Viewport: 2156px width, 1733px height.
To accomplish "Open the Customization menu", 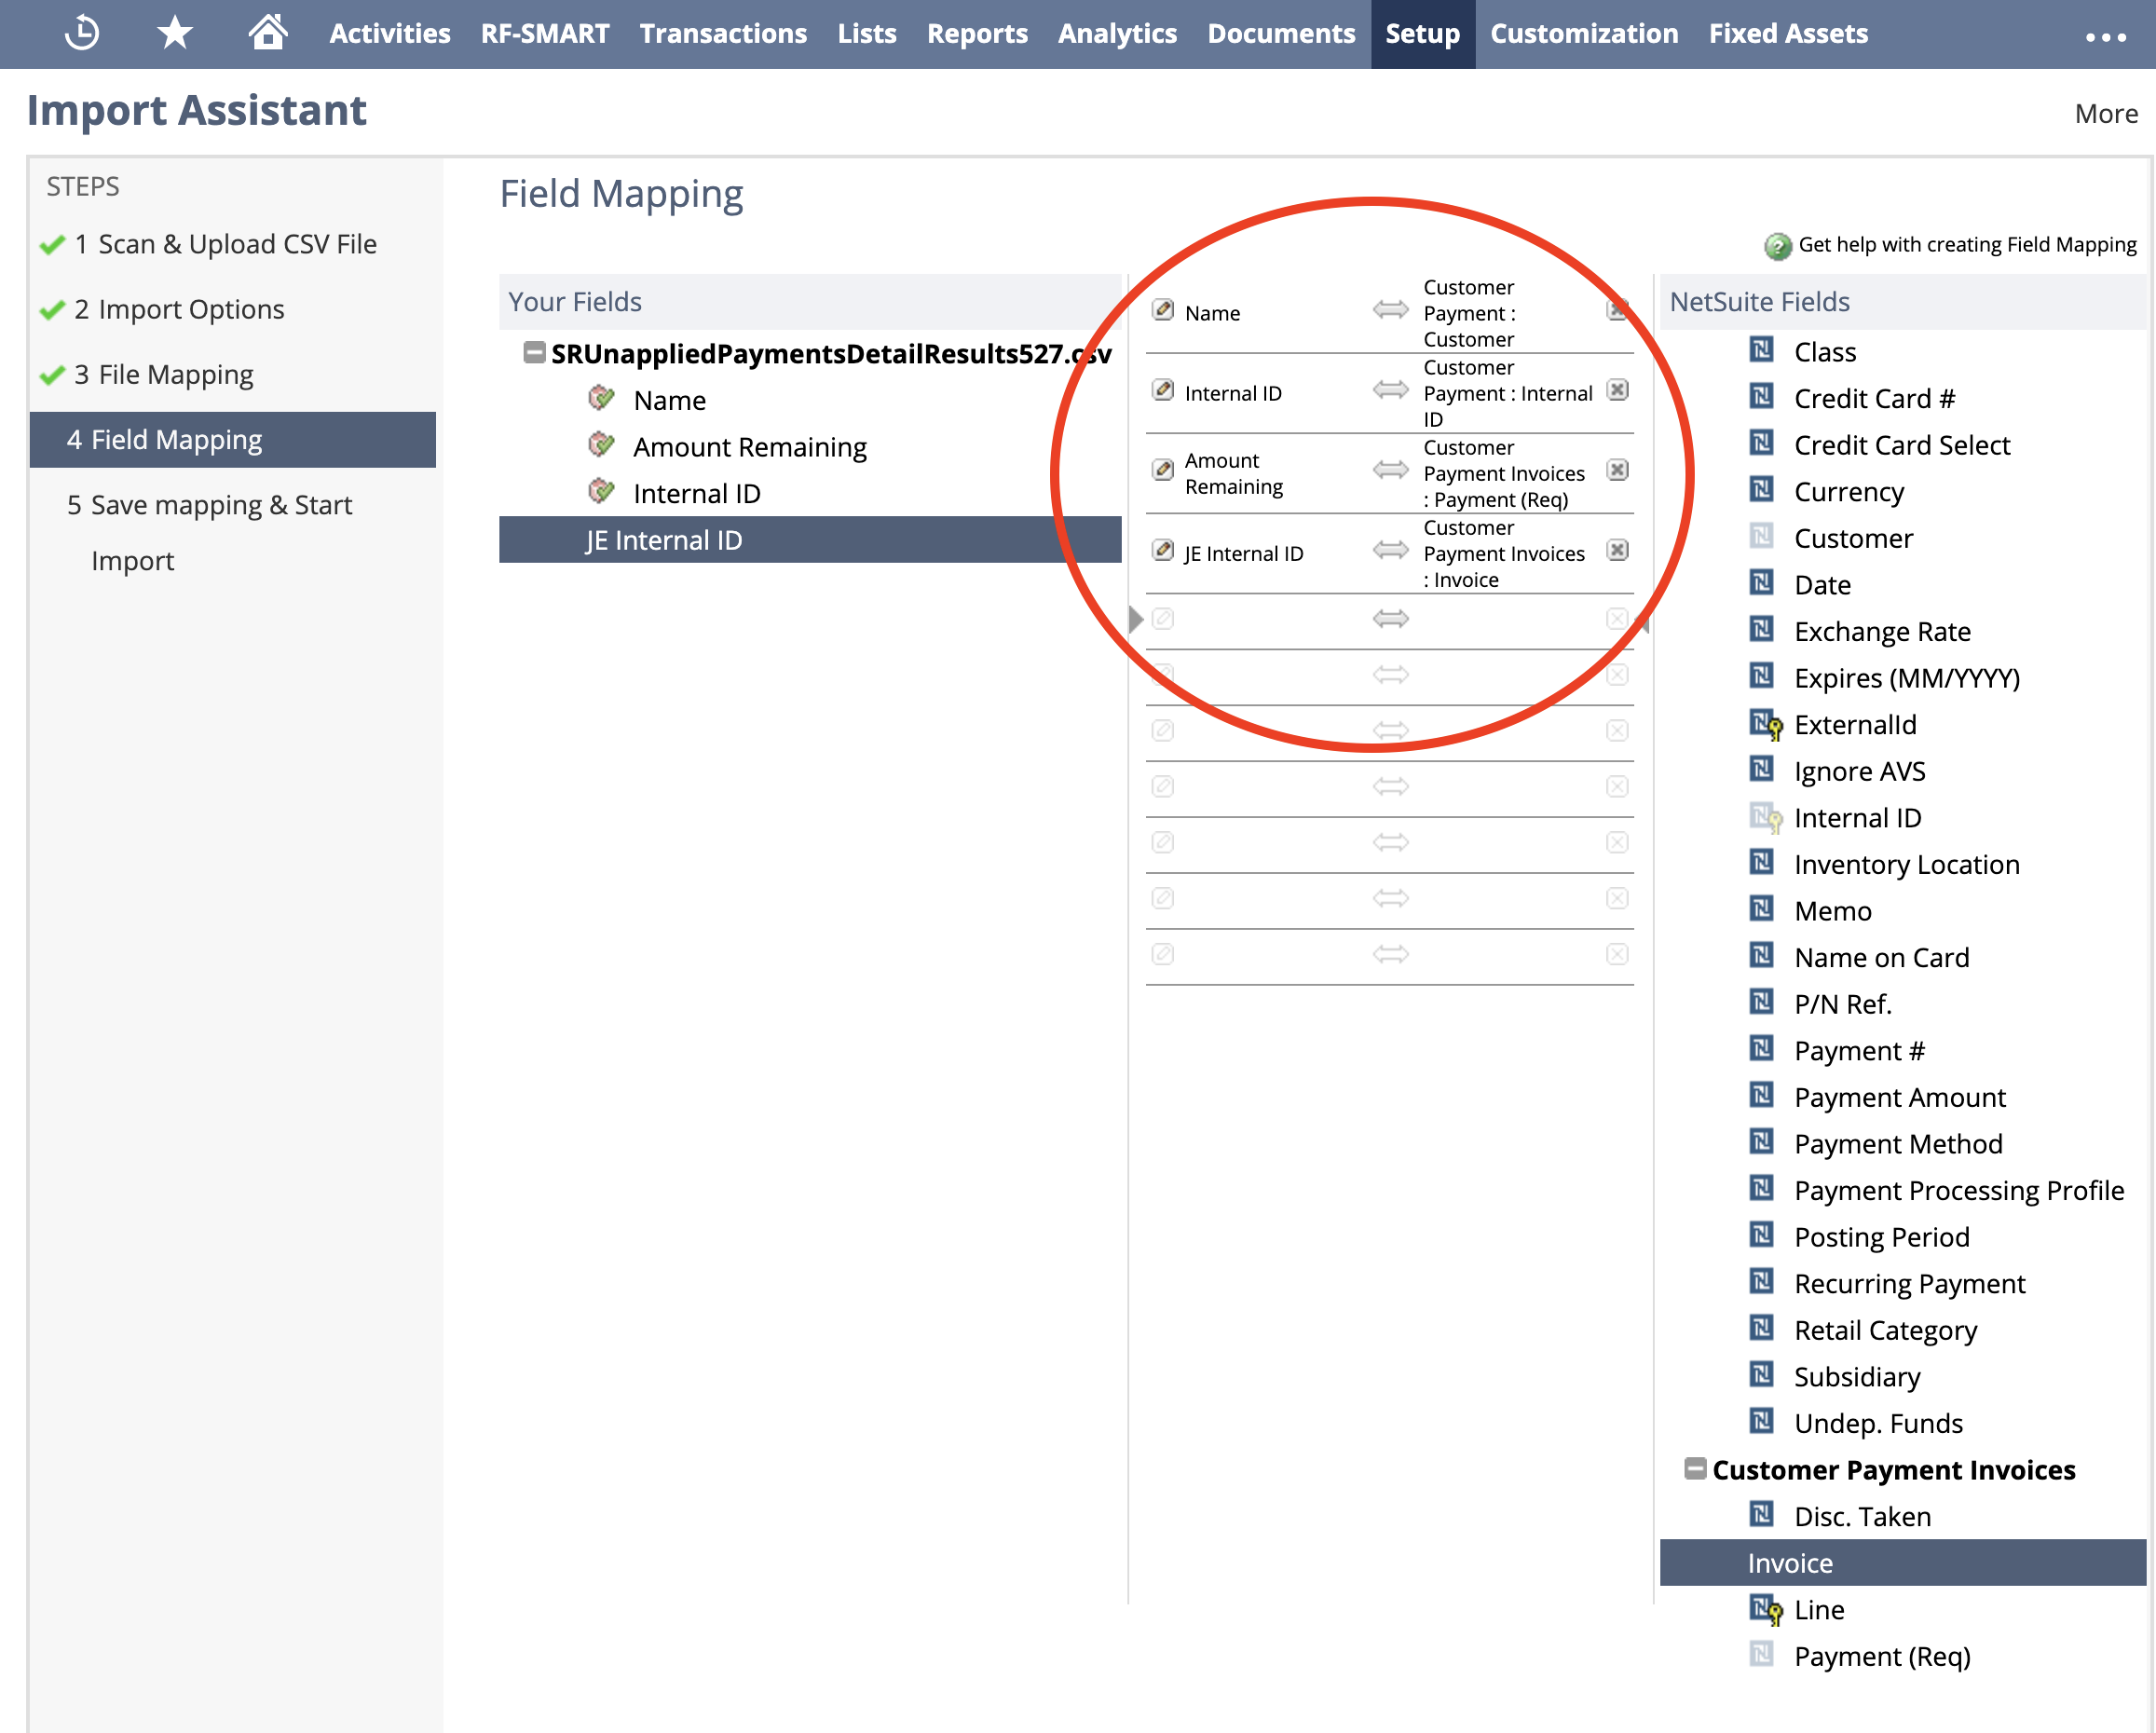I will click(1583, 34).
